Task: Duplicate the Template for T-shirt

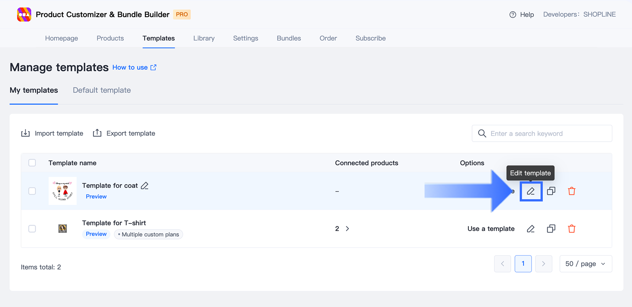Action: (551, 229)
